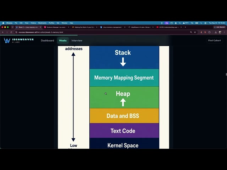Open the Chrome downloads icon

[216, 32]
